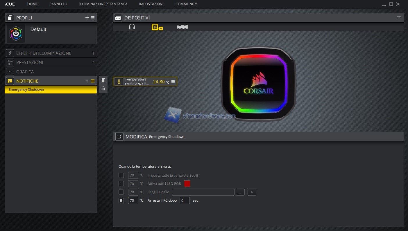Delete notification using the trash icon
This screenshot has height=231, width=408.
pyautogui.click(x=103, y=89)
